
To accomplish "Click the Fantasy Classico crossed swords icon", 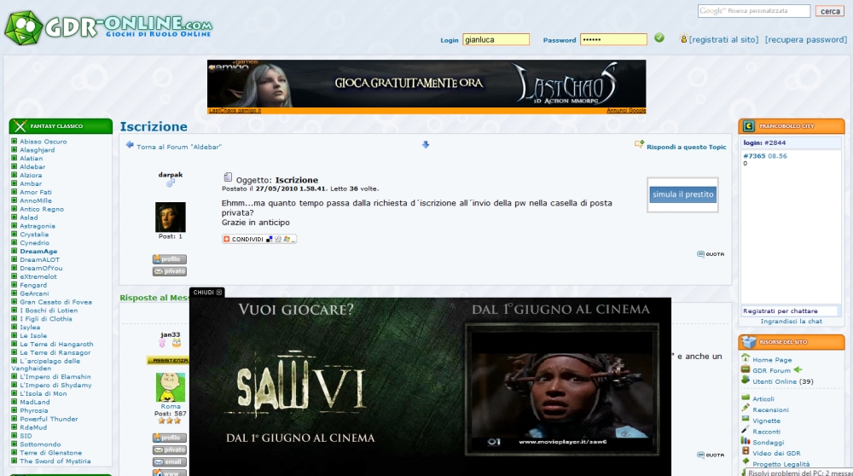I will click(x=20, y=126).
